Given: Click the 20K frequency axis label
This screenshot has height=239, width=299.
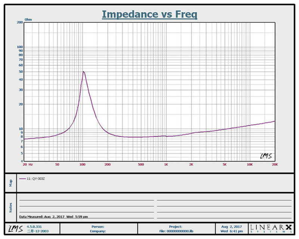Looking at the screenshot, I should (x=275, y=164).
